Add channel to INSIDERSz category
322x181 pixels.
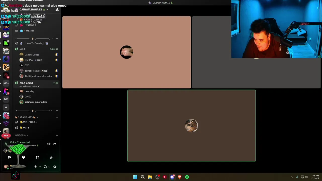57,135
